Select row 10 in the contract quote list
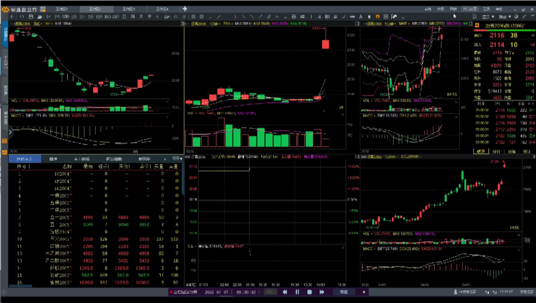The height and width of the screenshot is (303, 536). 67,239
